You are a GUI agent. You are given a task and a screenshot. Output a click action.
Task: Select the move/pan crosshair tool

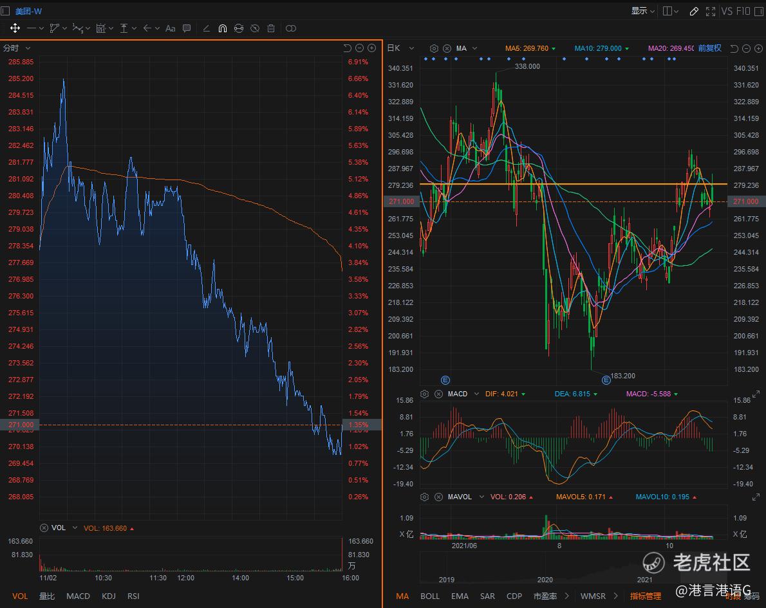click(14, 28)
